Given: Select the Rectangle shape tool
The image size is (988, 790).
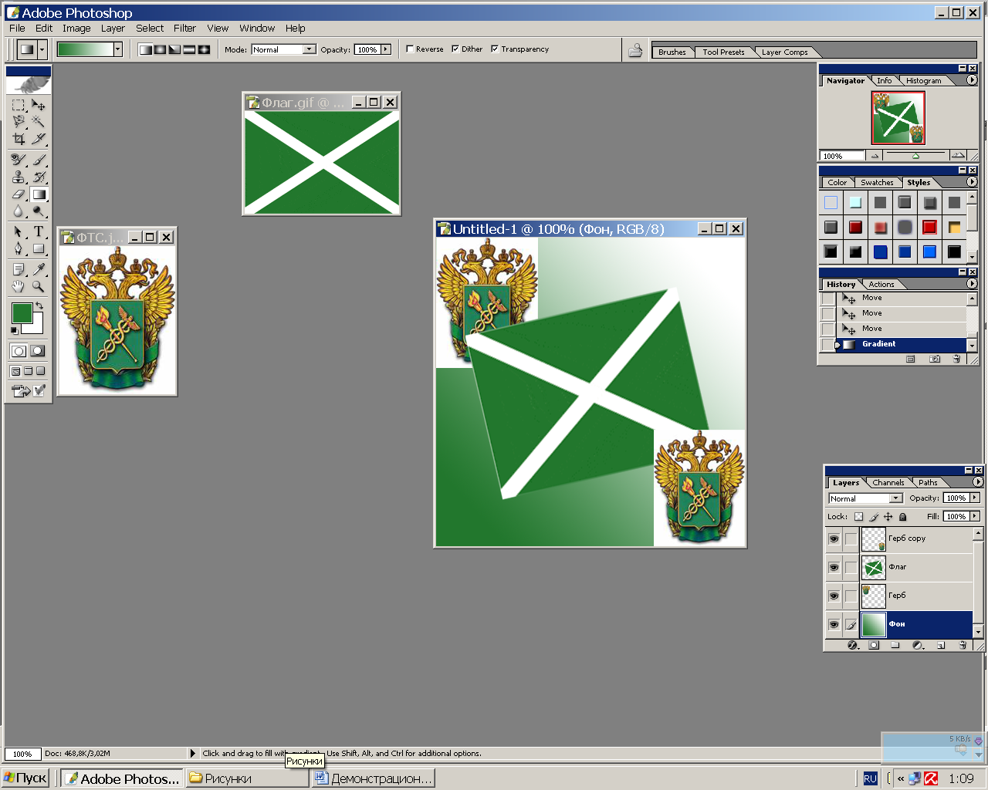Looking at the screenshot, I should coord(39,248).
